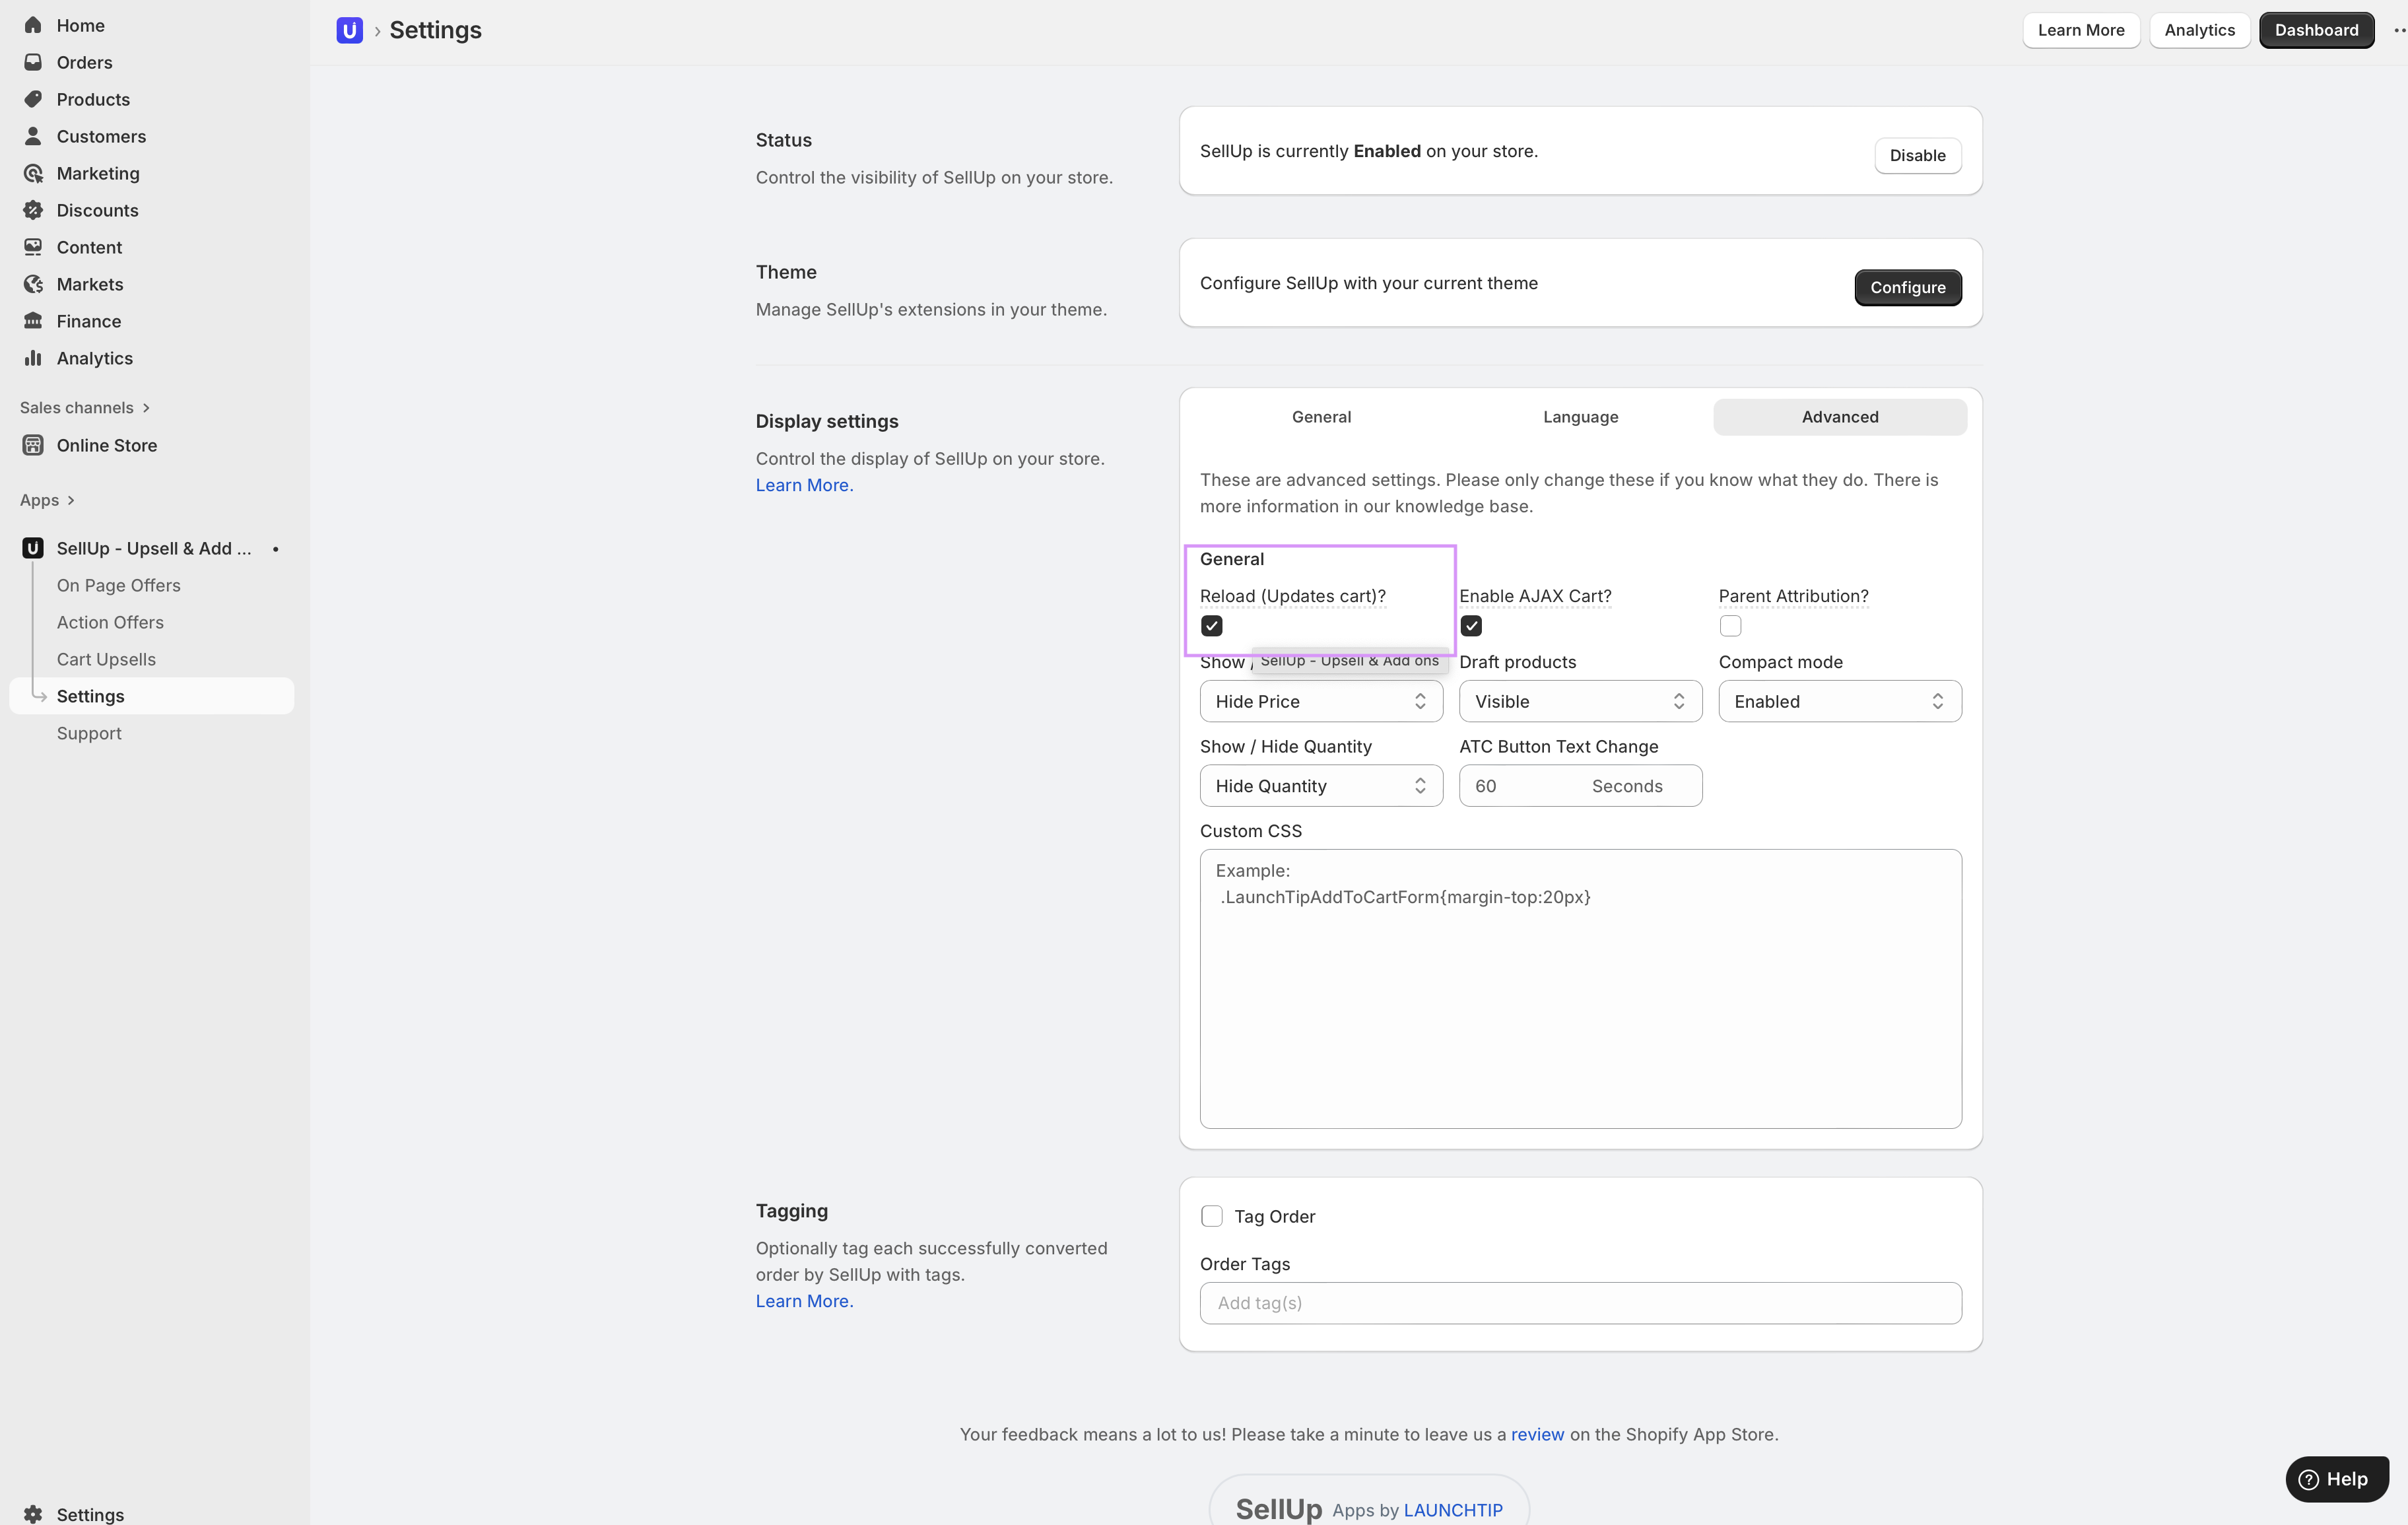Click the ATC Button Text Change seconds field

pos(1580,786)
